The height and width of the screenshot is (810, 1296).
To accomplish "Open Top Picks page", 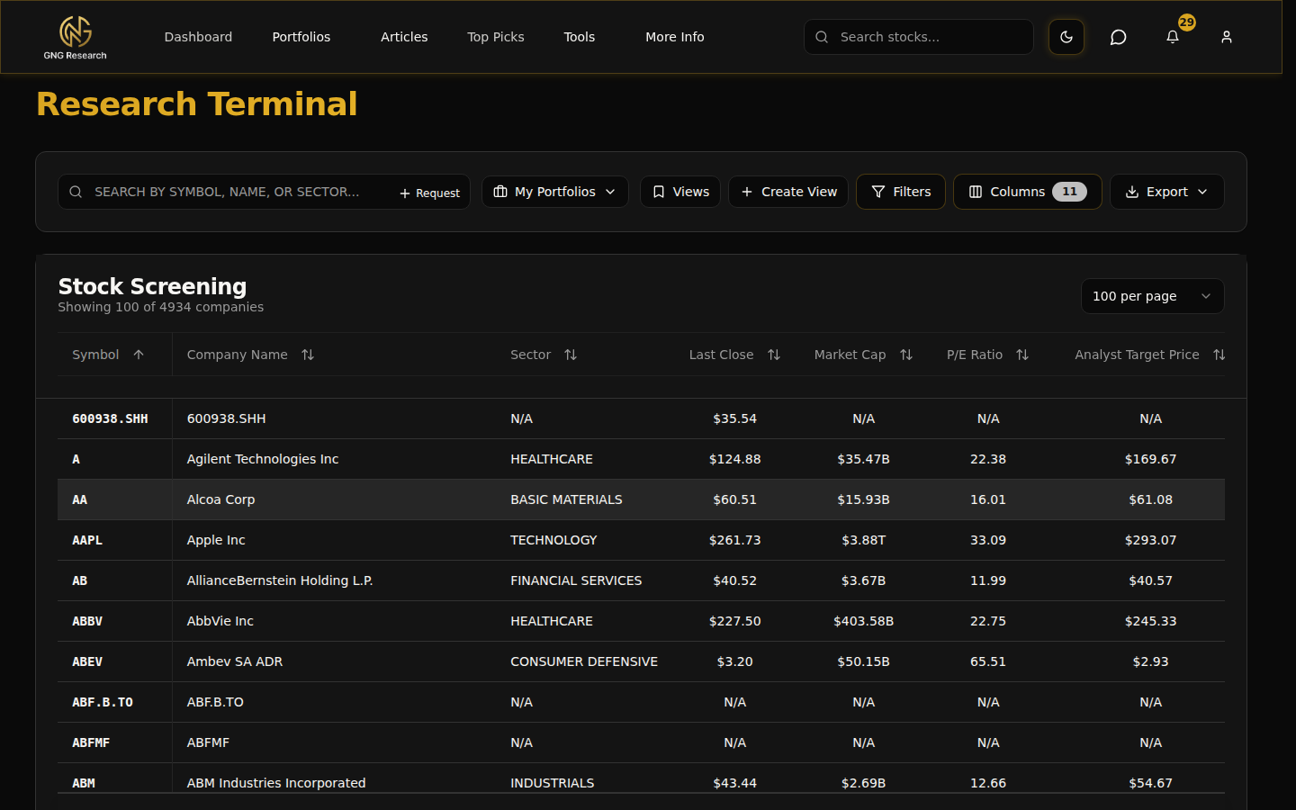I will coord(496,37).
